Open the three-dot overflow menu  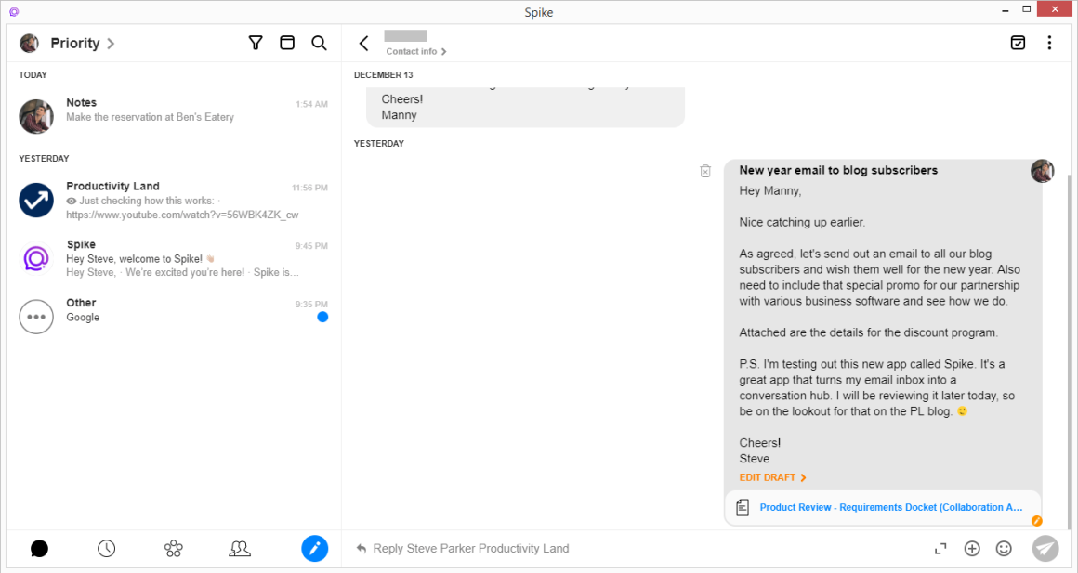1049,43
